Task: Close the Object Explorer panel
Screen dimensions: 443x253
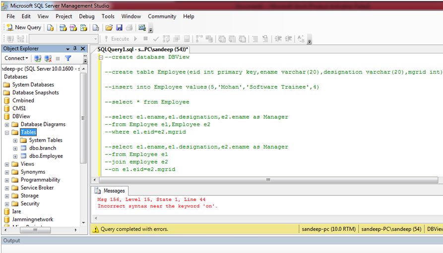Action: (x=83, y=49)
